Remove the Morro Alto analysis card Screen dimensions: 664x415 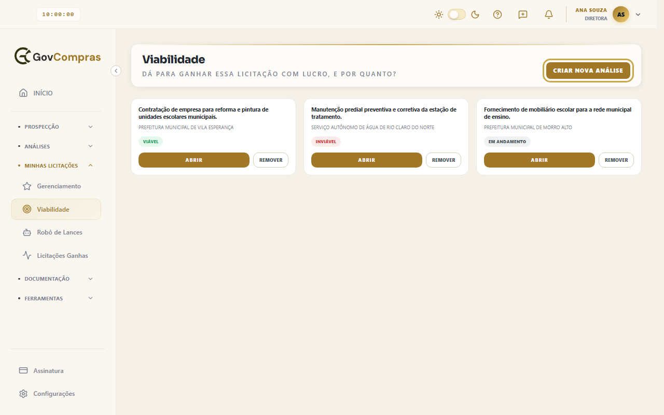[616, 160]
